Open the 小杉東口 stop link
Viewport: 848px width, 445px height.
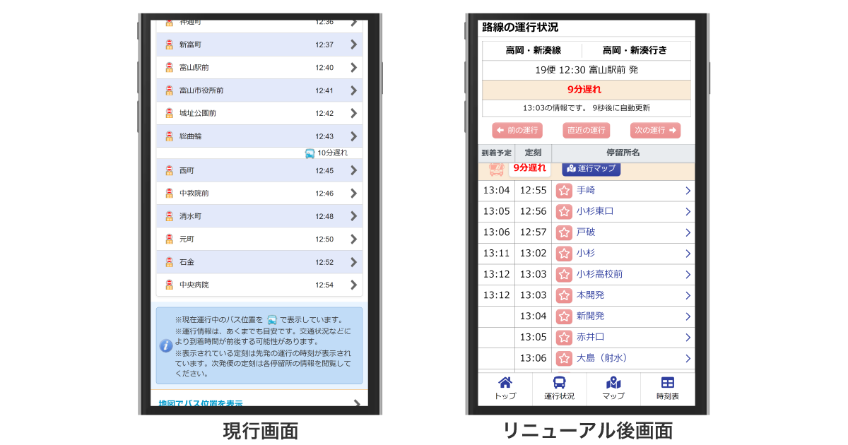click(595, 211)
